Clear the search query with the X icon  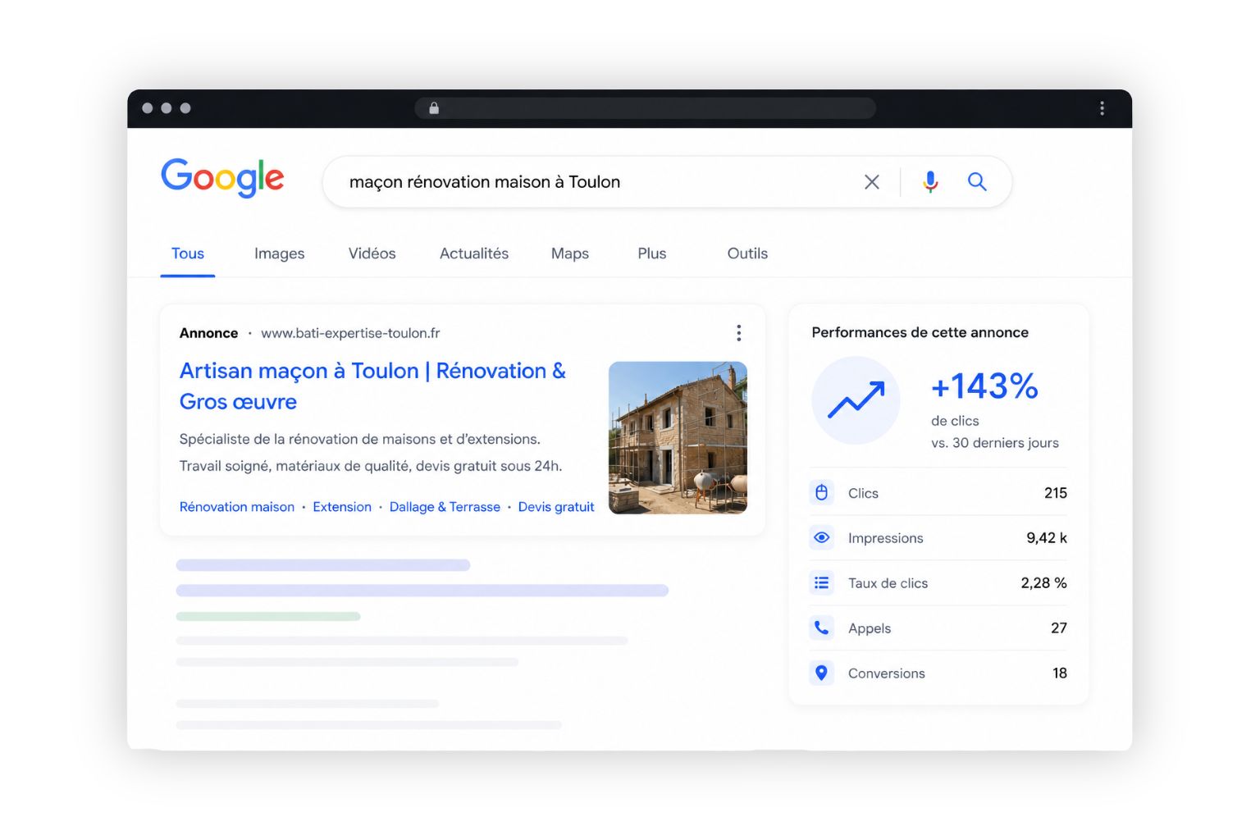tap(872, 182)
